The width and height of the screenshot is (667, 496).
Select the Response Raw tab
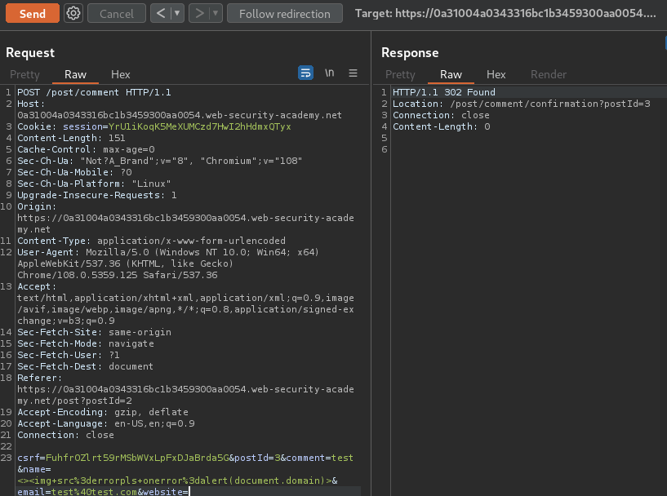451,74
